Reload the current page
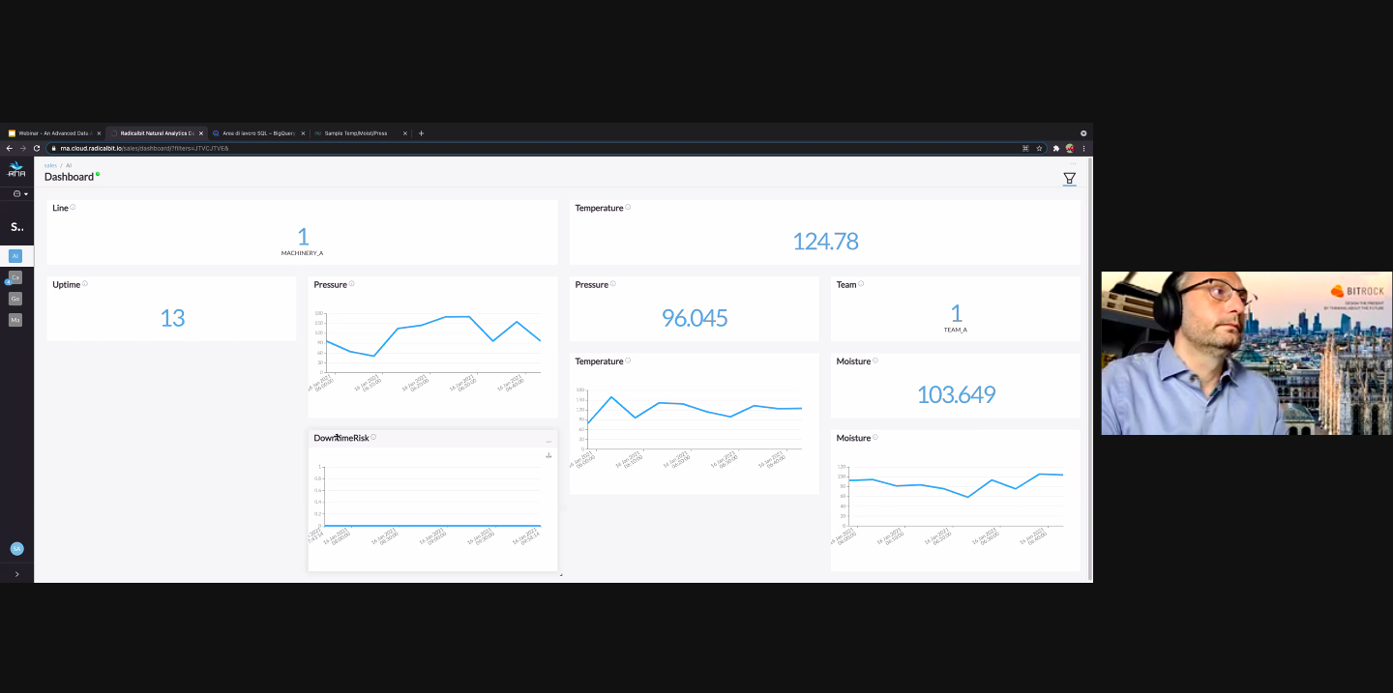 37,148
